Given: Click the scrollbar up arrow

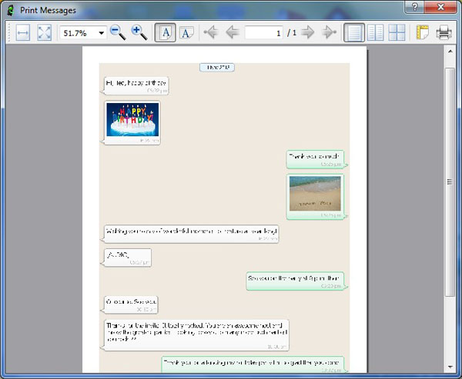Looking at the screenshot, I should (x=450, y=52).
